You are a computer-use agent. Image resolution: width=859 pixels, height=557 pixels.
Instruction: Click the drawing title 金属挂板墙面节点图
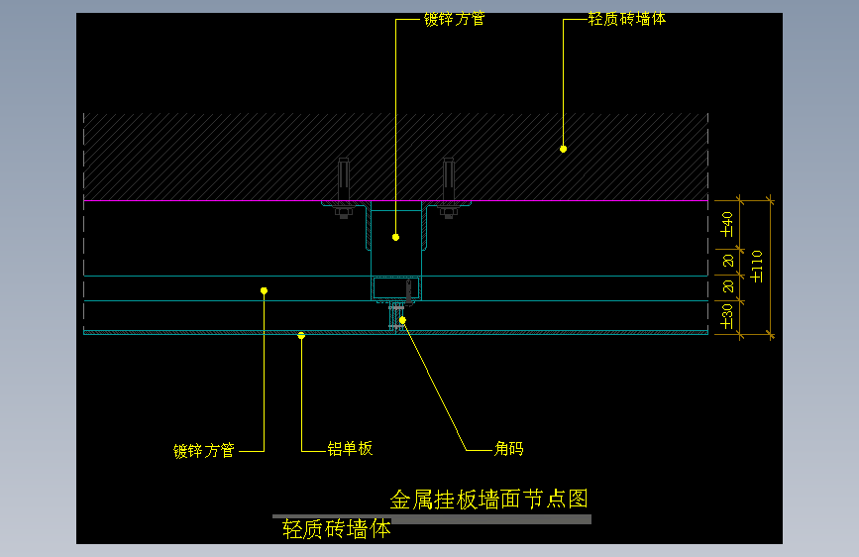point(489,500)
